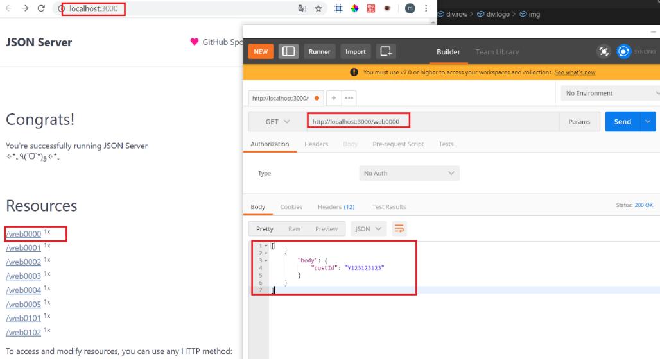Screen dimensions: 660x359
Task: Bookmark this page with the star icon
Action: coord(318,8)
